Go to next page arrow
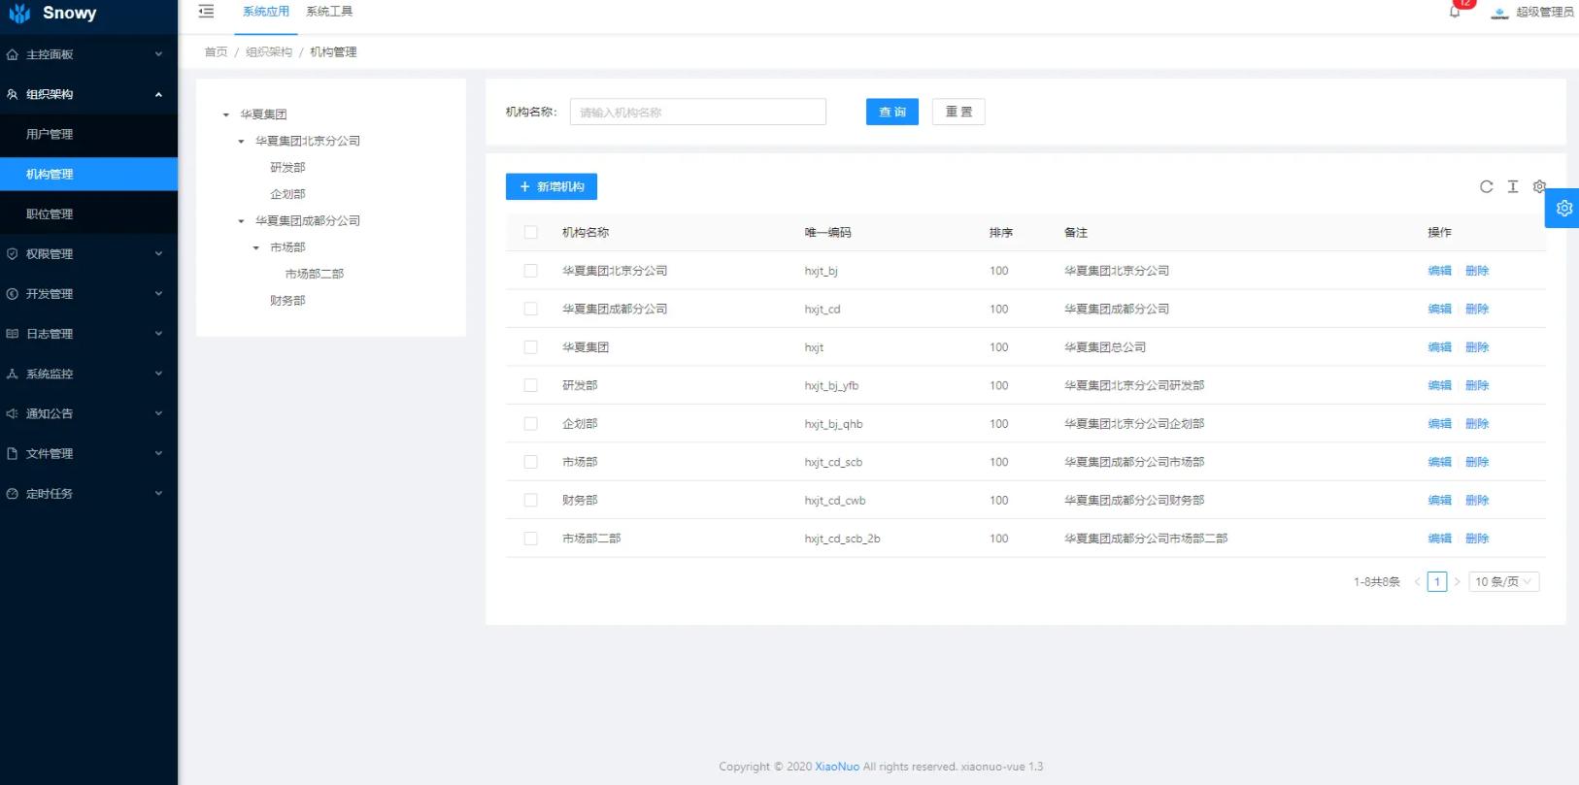Image resolution: width=1579 pixels, height=785 pixels. pyautogui.click(x=1457, y=581)
